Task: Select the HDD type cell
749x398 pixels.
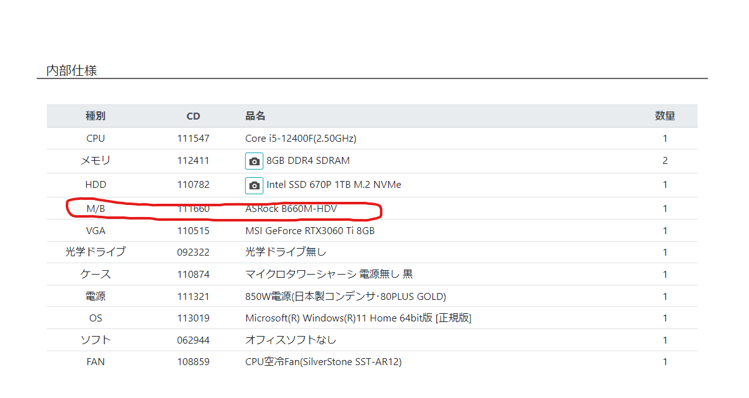Action: coord(96,185)
